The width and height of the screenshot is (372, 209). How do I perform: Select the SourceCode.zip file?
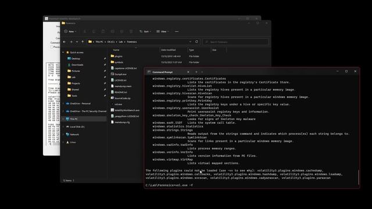coord(123,98)
